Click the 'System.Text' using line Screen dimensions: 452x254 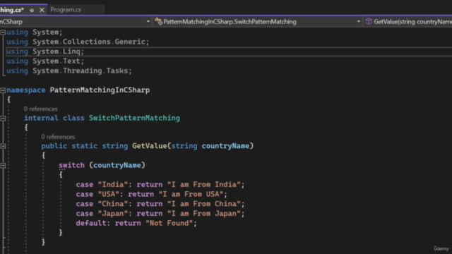pyautogui.click(x=45, y=61)
